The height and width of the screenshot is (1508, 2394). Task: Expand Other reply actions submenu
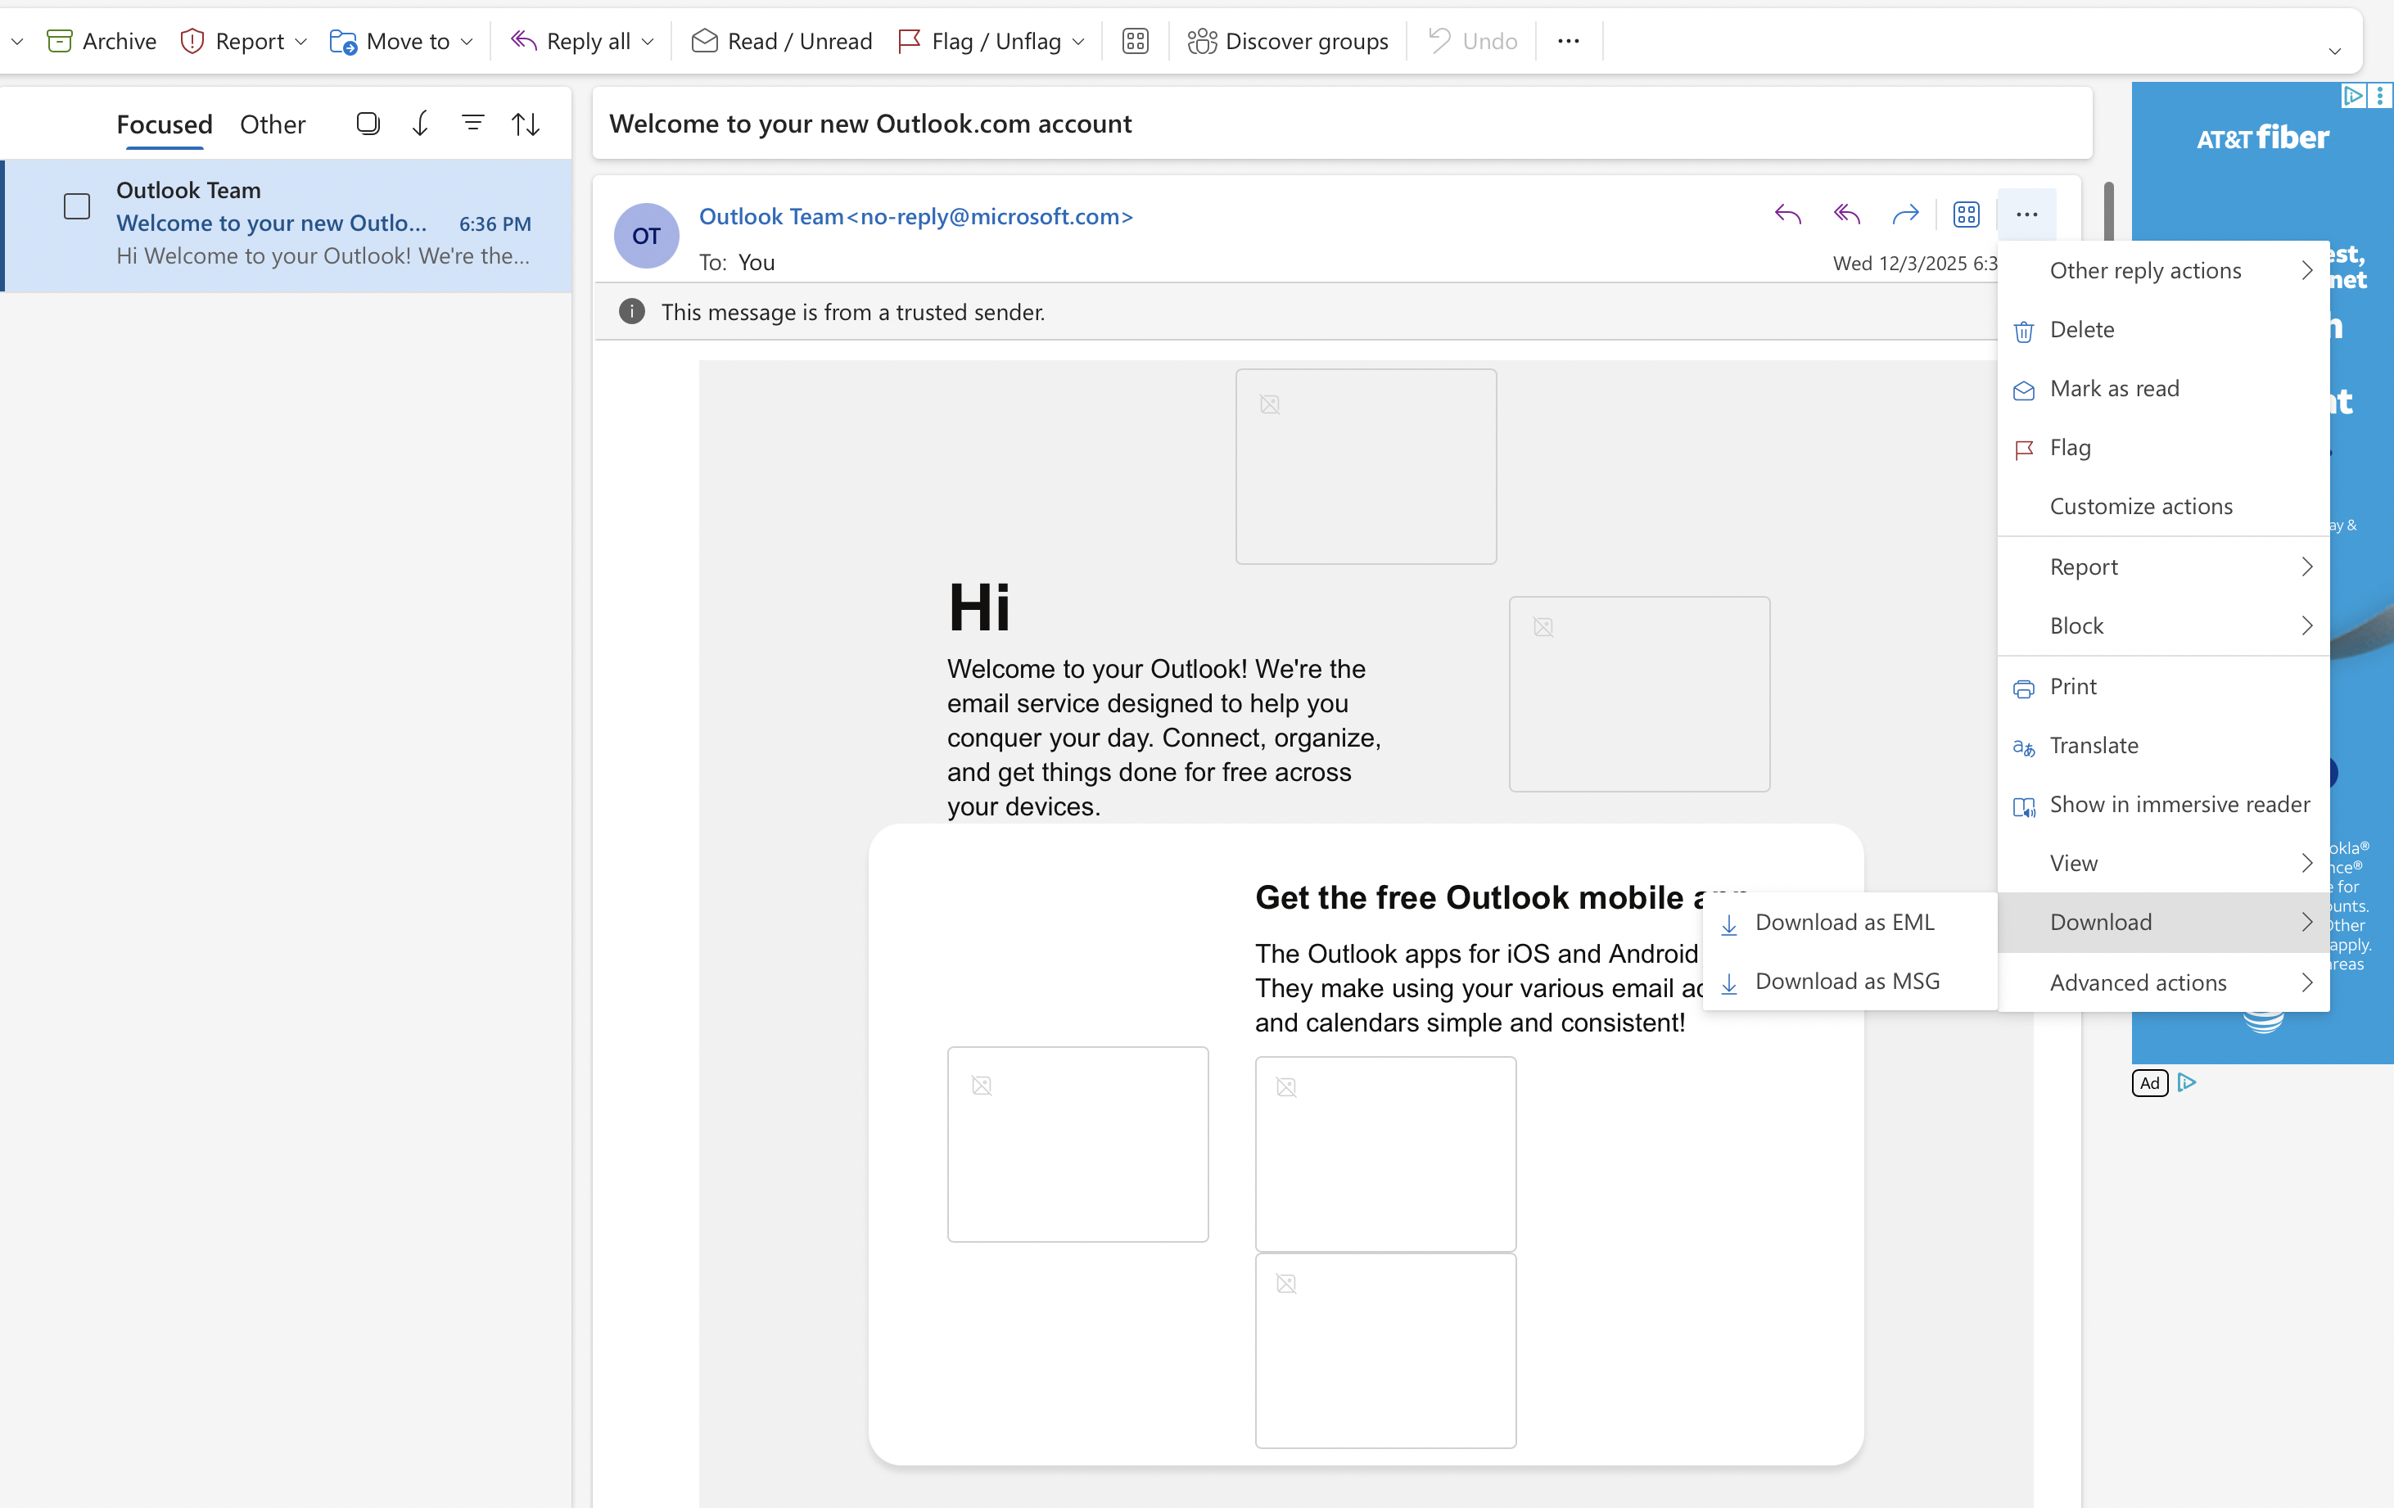click(x=2163, y=270)
